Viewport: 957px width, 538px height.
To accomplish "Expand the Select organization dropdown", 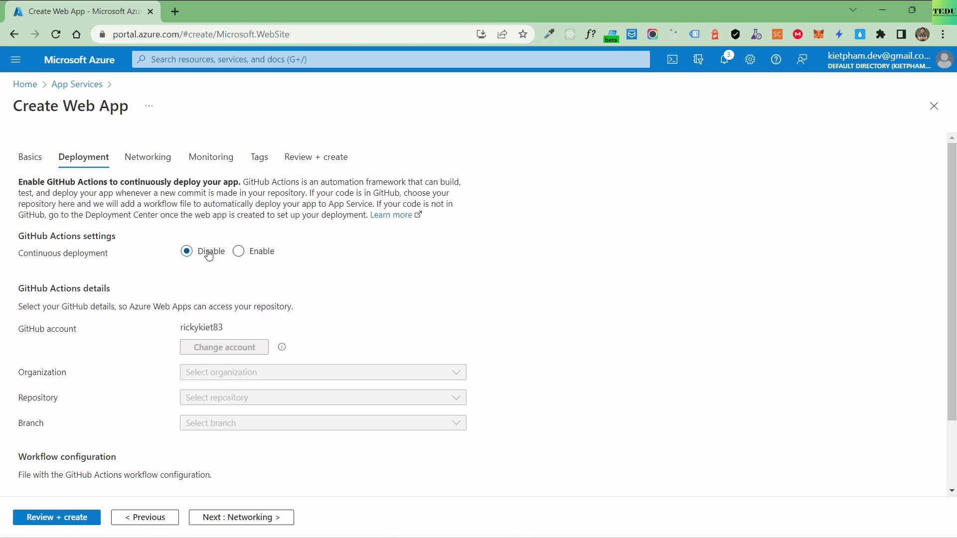I will tap(323, 372).
